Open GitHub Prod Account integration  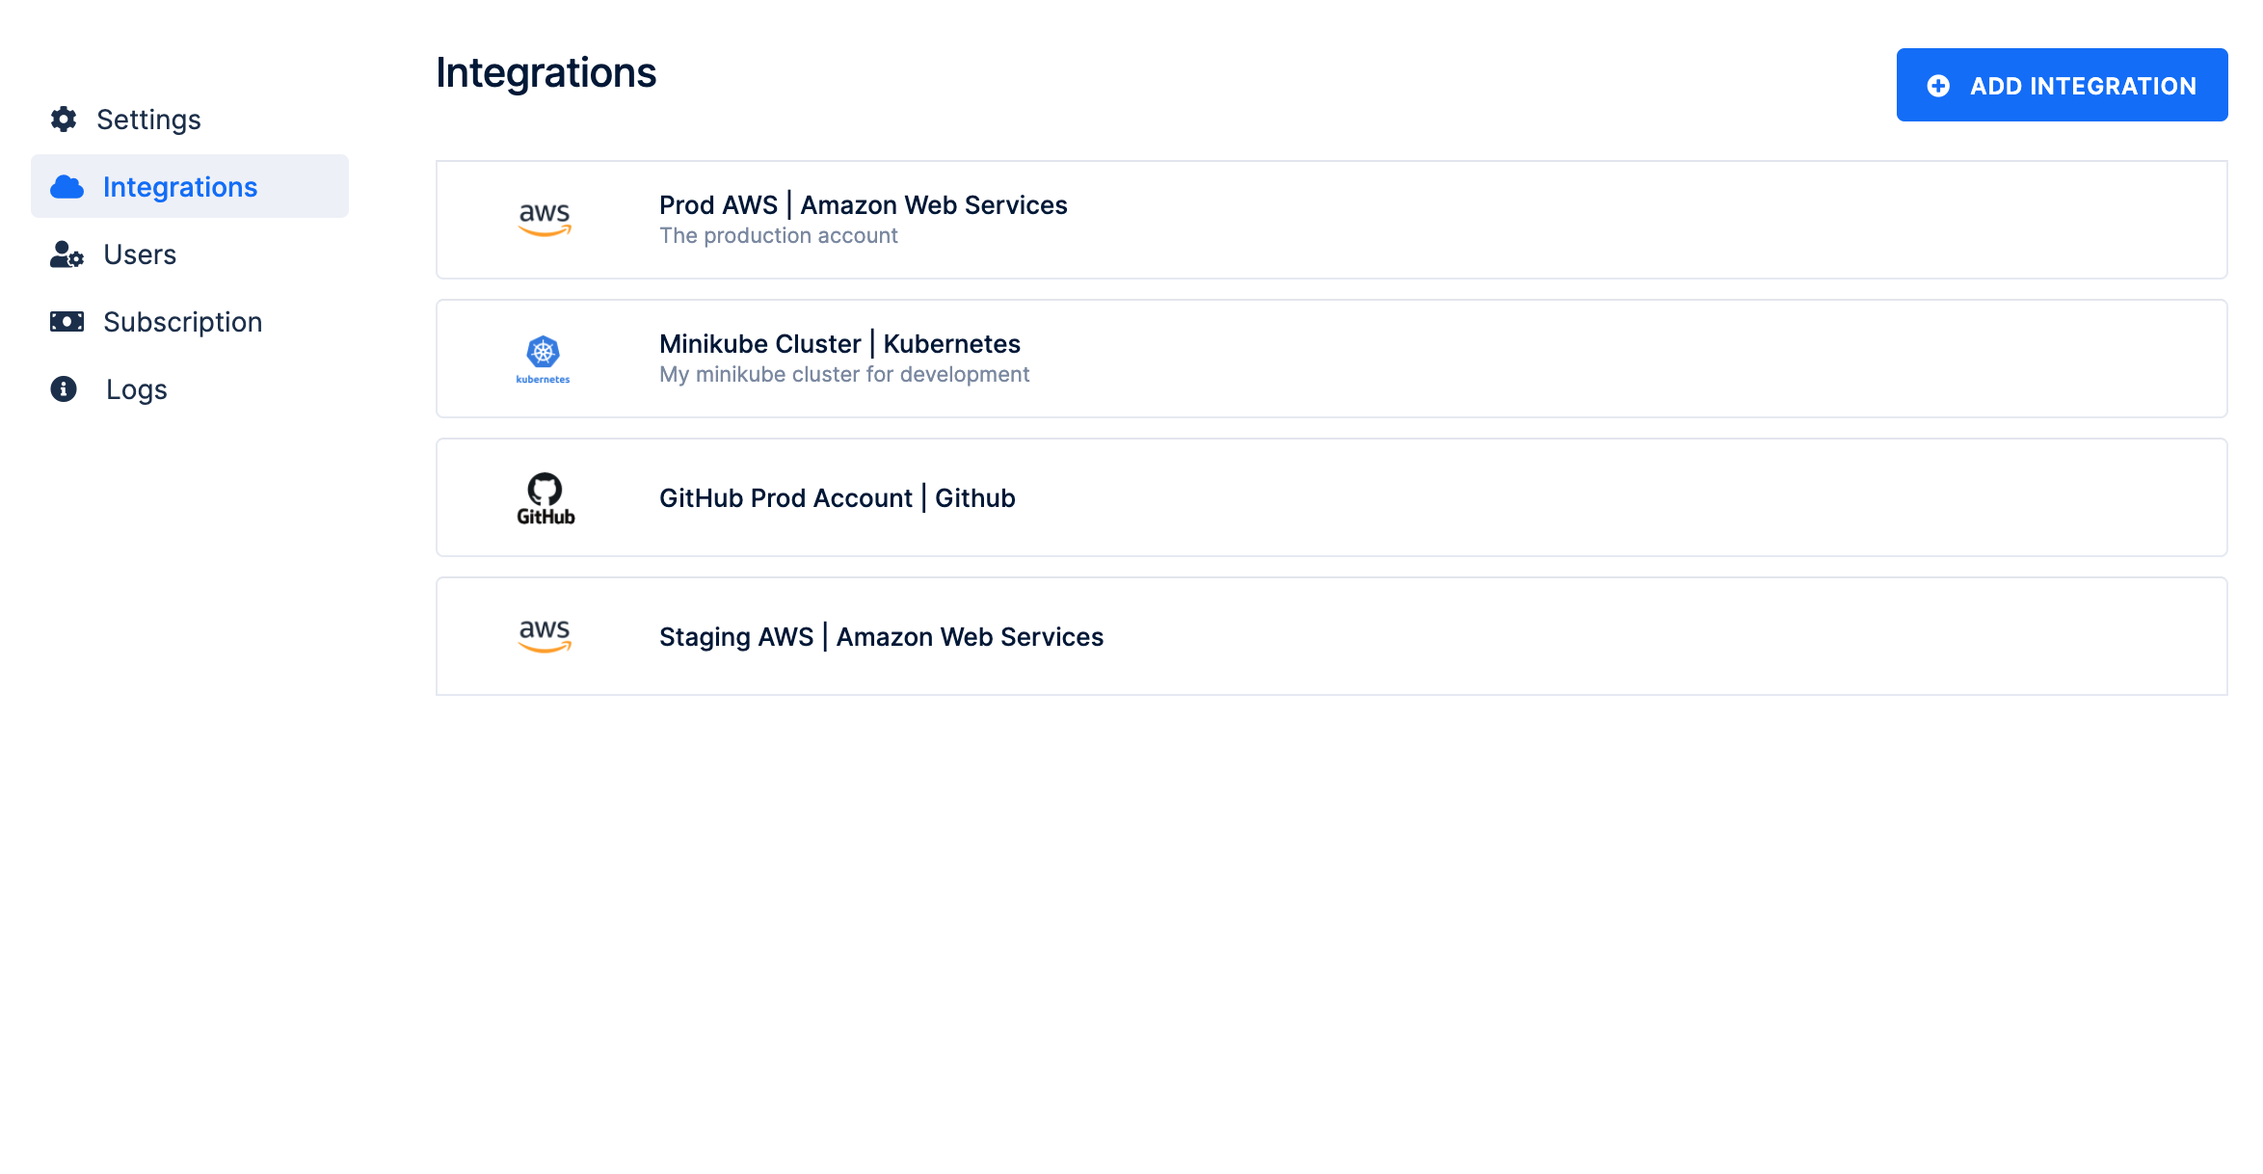tap(1332, 497)
